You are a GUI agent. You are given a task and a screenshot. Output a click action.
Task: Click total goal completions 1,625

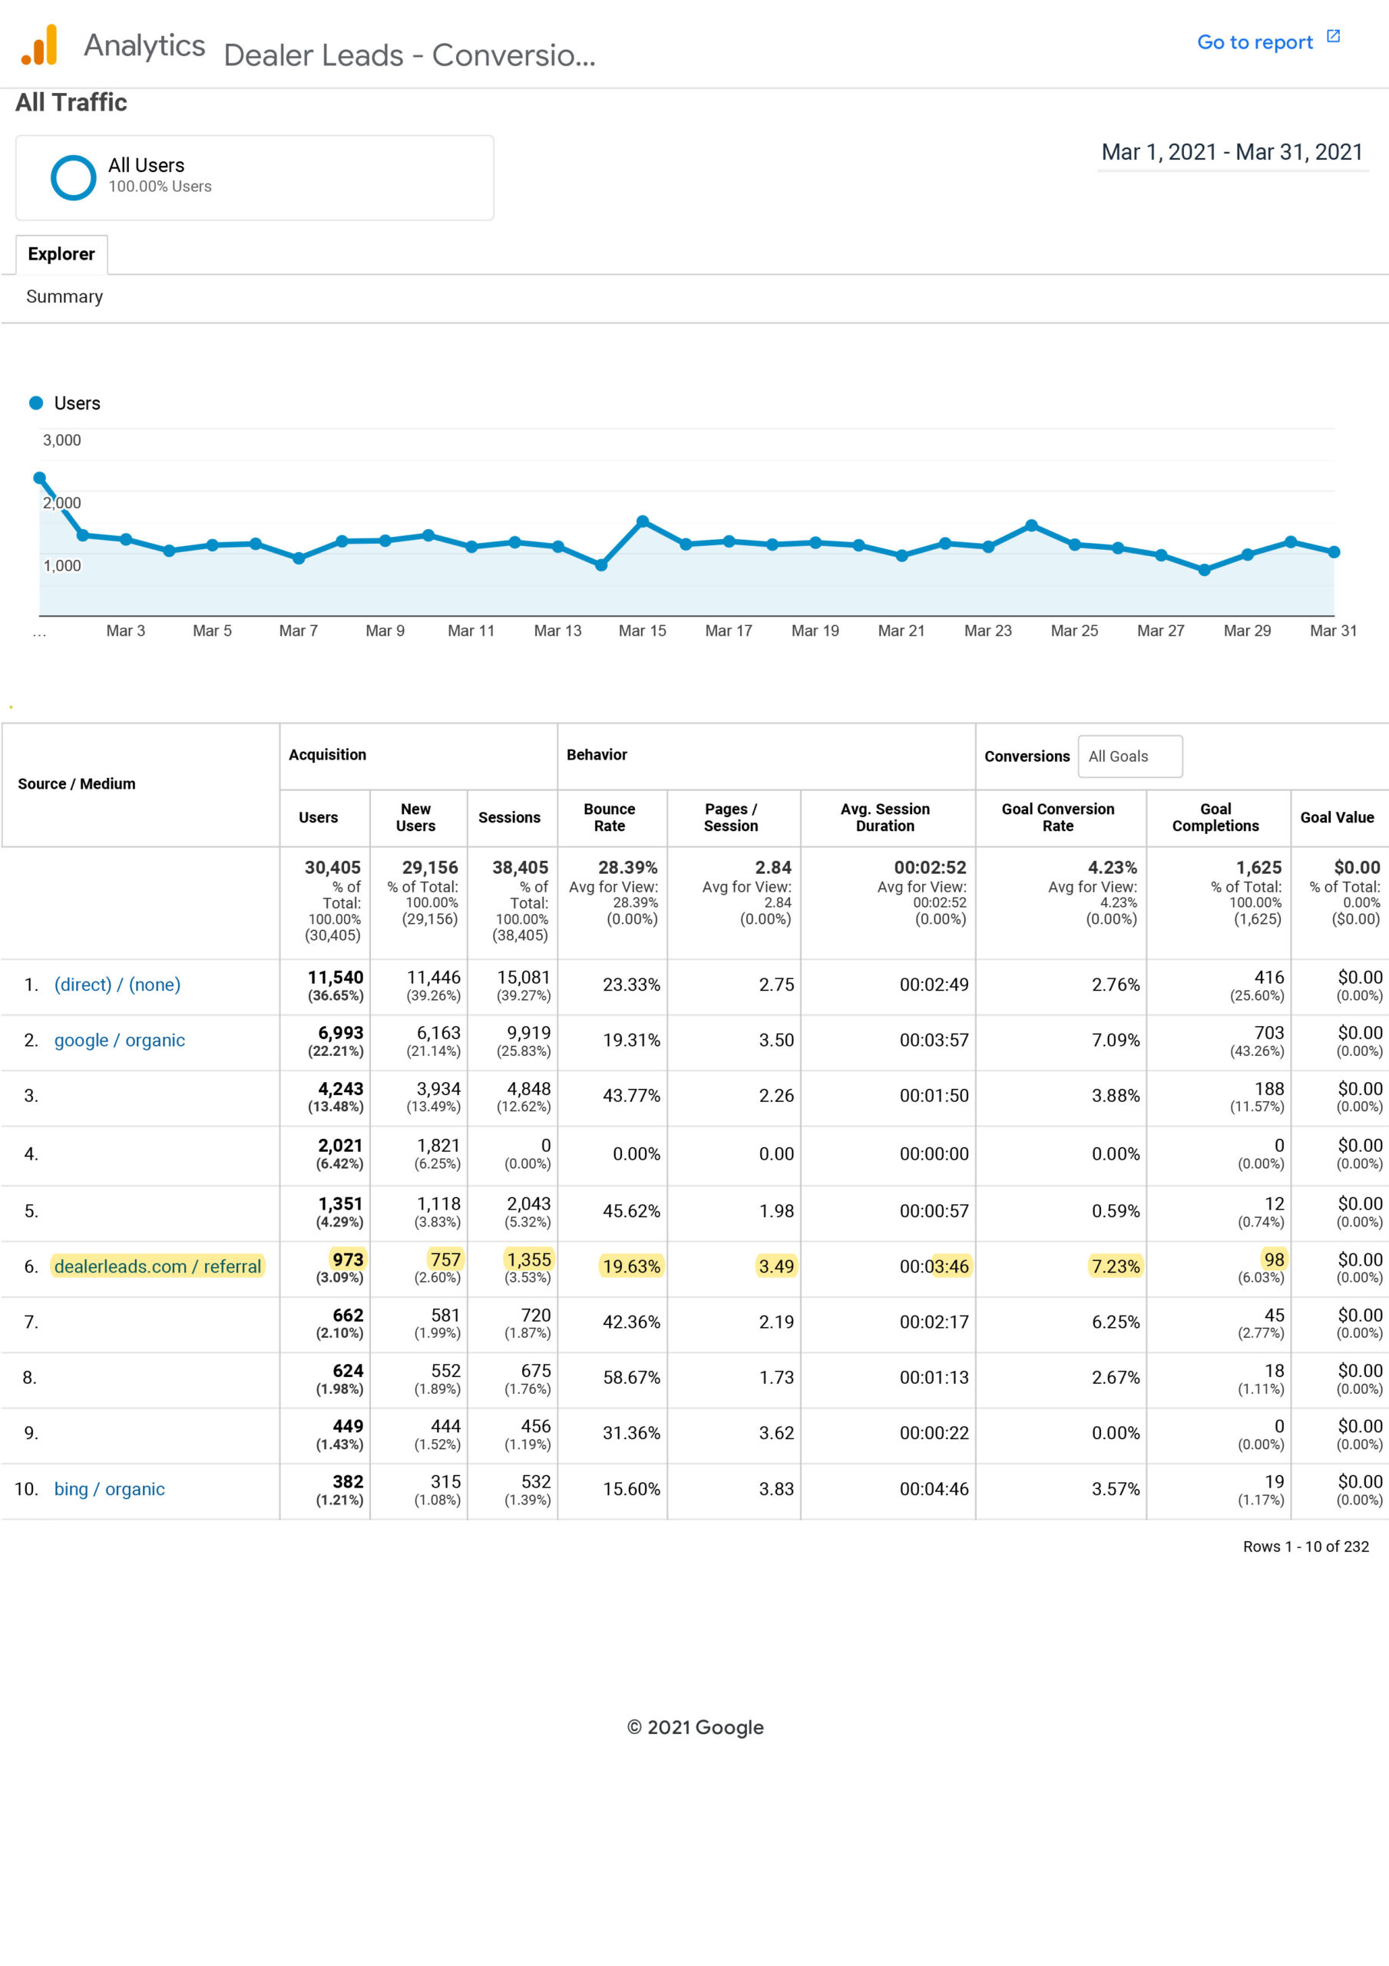(x=1258, y=867)
